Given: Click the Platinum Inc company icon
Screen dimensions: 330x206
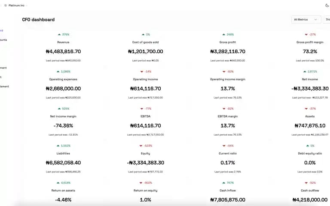Looking at the screenshot, I should (6, 6).
